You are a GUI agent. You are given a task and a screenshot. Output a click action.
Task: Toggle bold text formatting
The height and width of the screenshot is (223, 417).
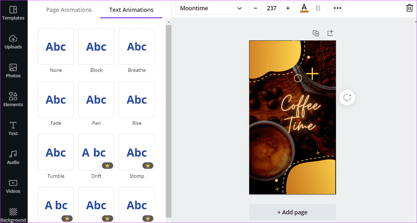click(318, 8)
